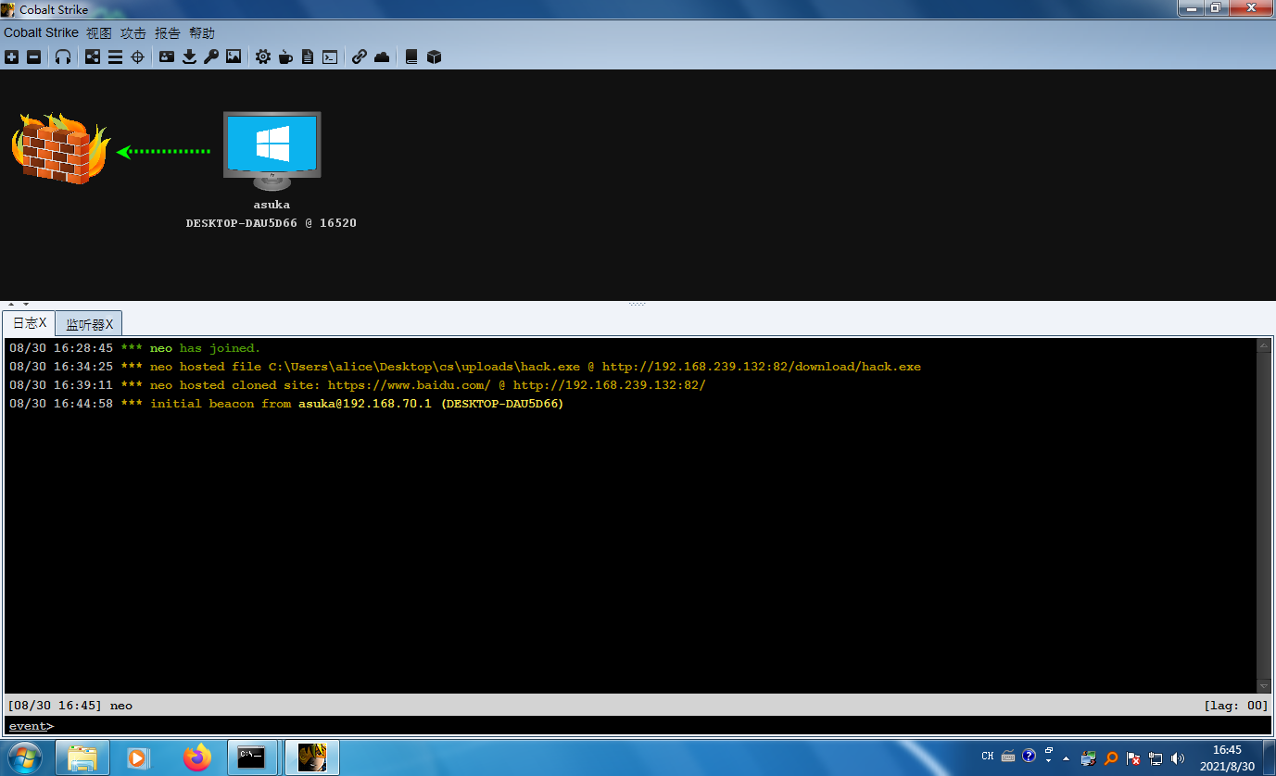Collapse the top pane via up arrow
This screenshot has width=1276, height=776.
(11, 304)
